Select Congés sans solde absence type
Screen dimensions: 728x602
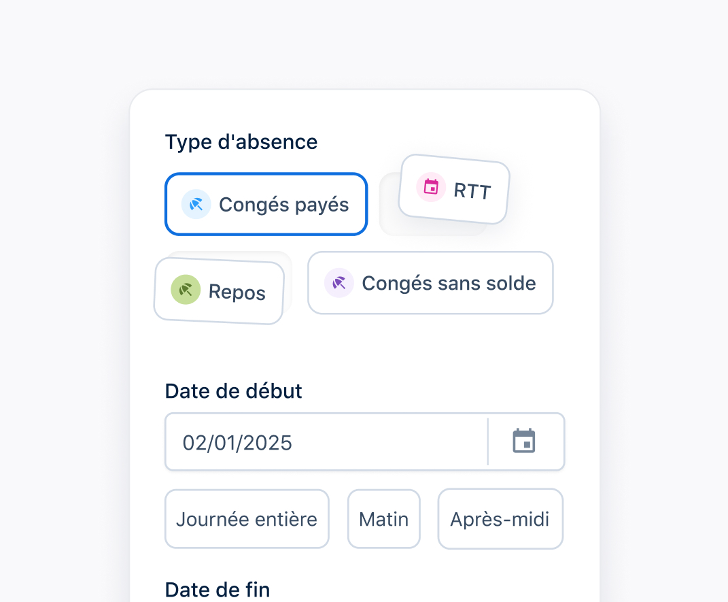(x=430, y=283)
